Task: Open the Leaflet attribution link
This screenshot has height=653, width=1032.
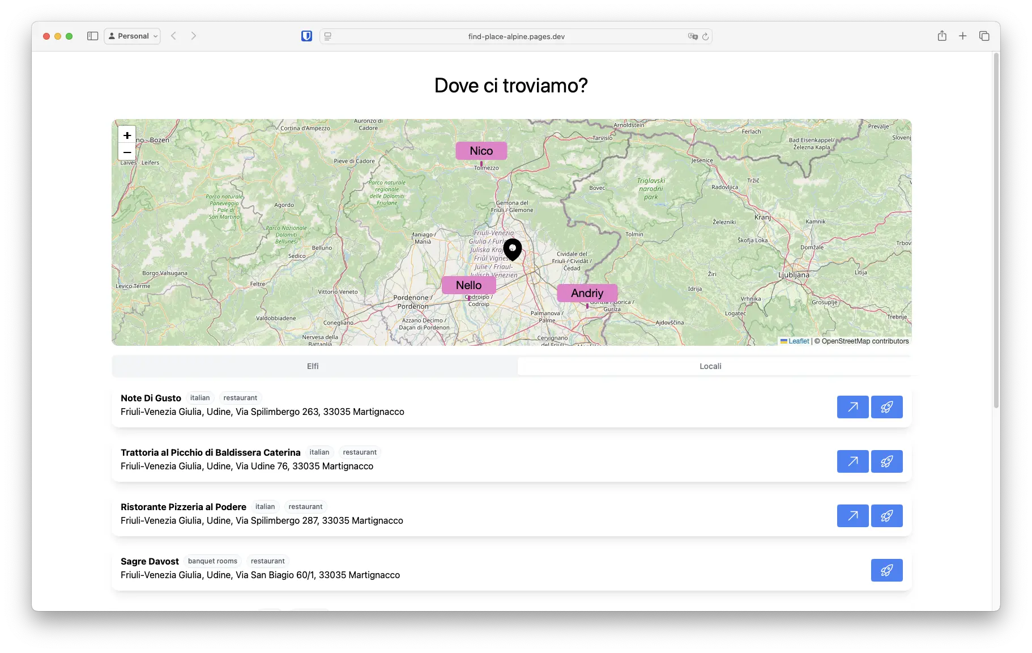Action: click(799, 341)
